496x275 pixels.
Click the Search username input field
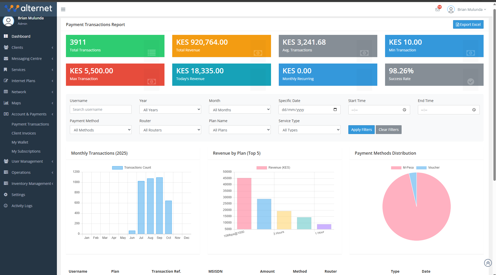(100, 109)
